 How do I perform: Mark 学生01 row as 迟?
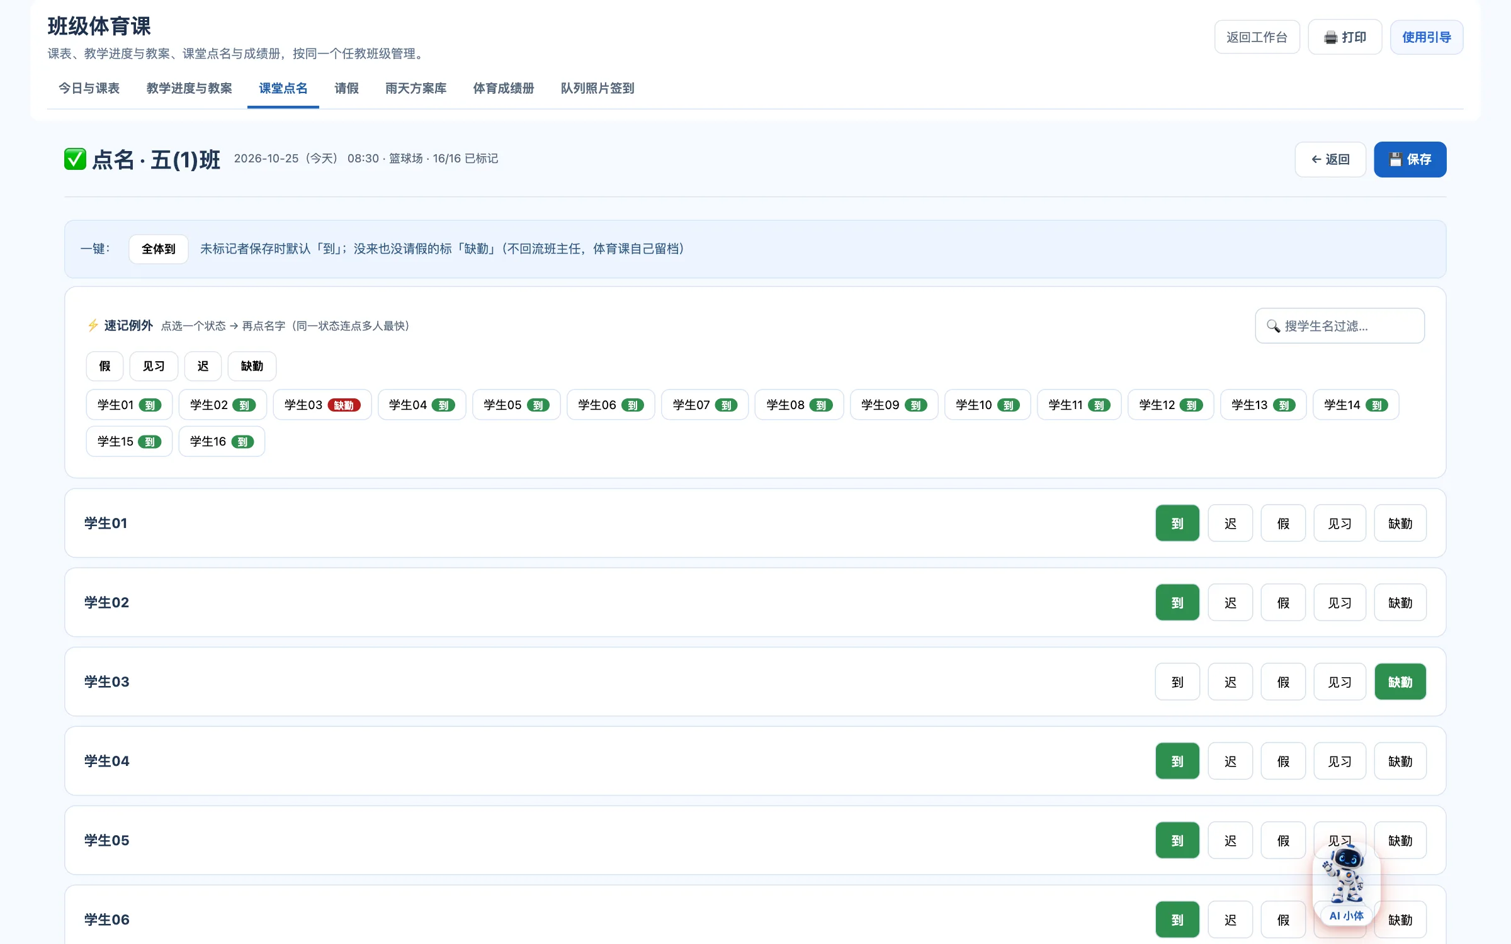pos(1230,523)
